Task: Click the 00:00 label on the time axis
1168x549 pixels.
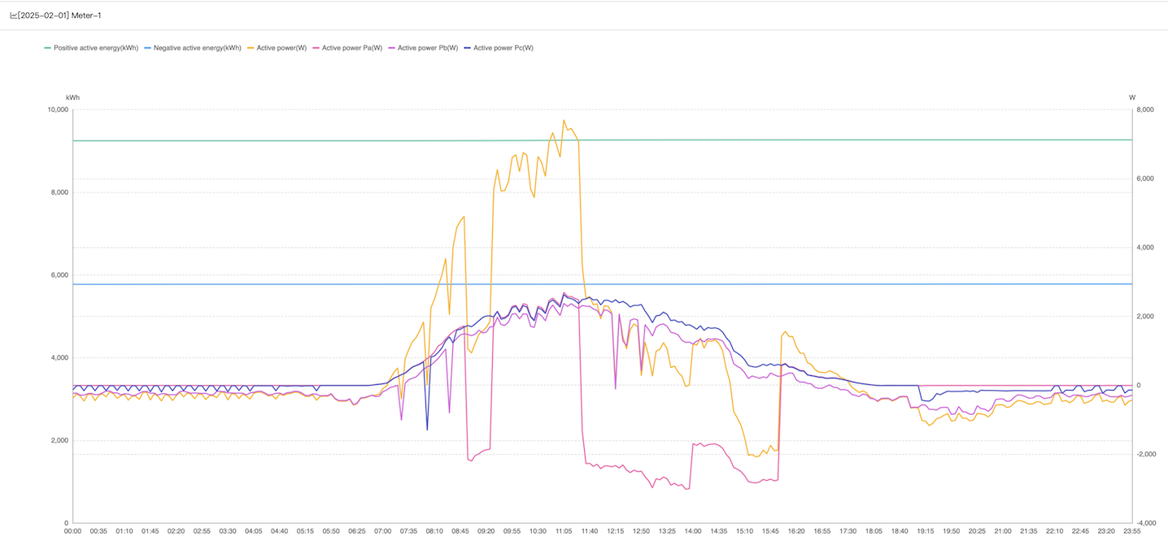Action: [x=73, y=531]
